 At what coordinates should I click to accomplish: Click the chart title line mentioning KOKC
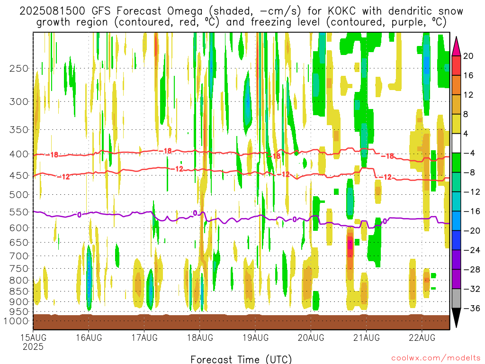click(x=241, y=11)
